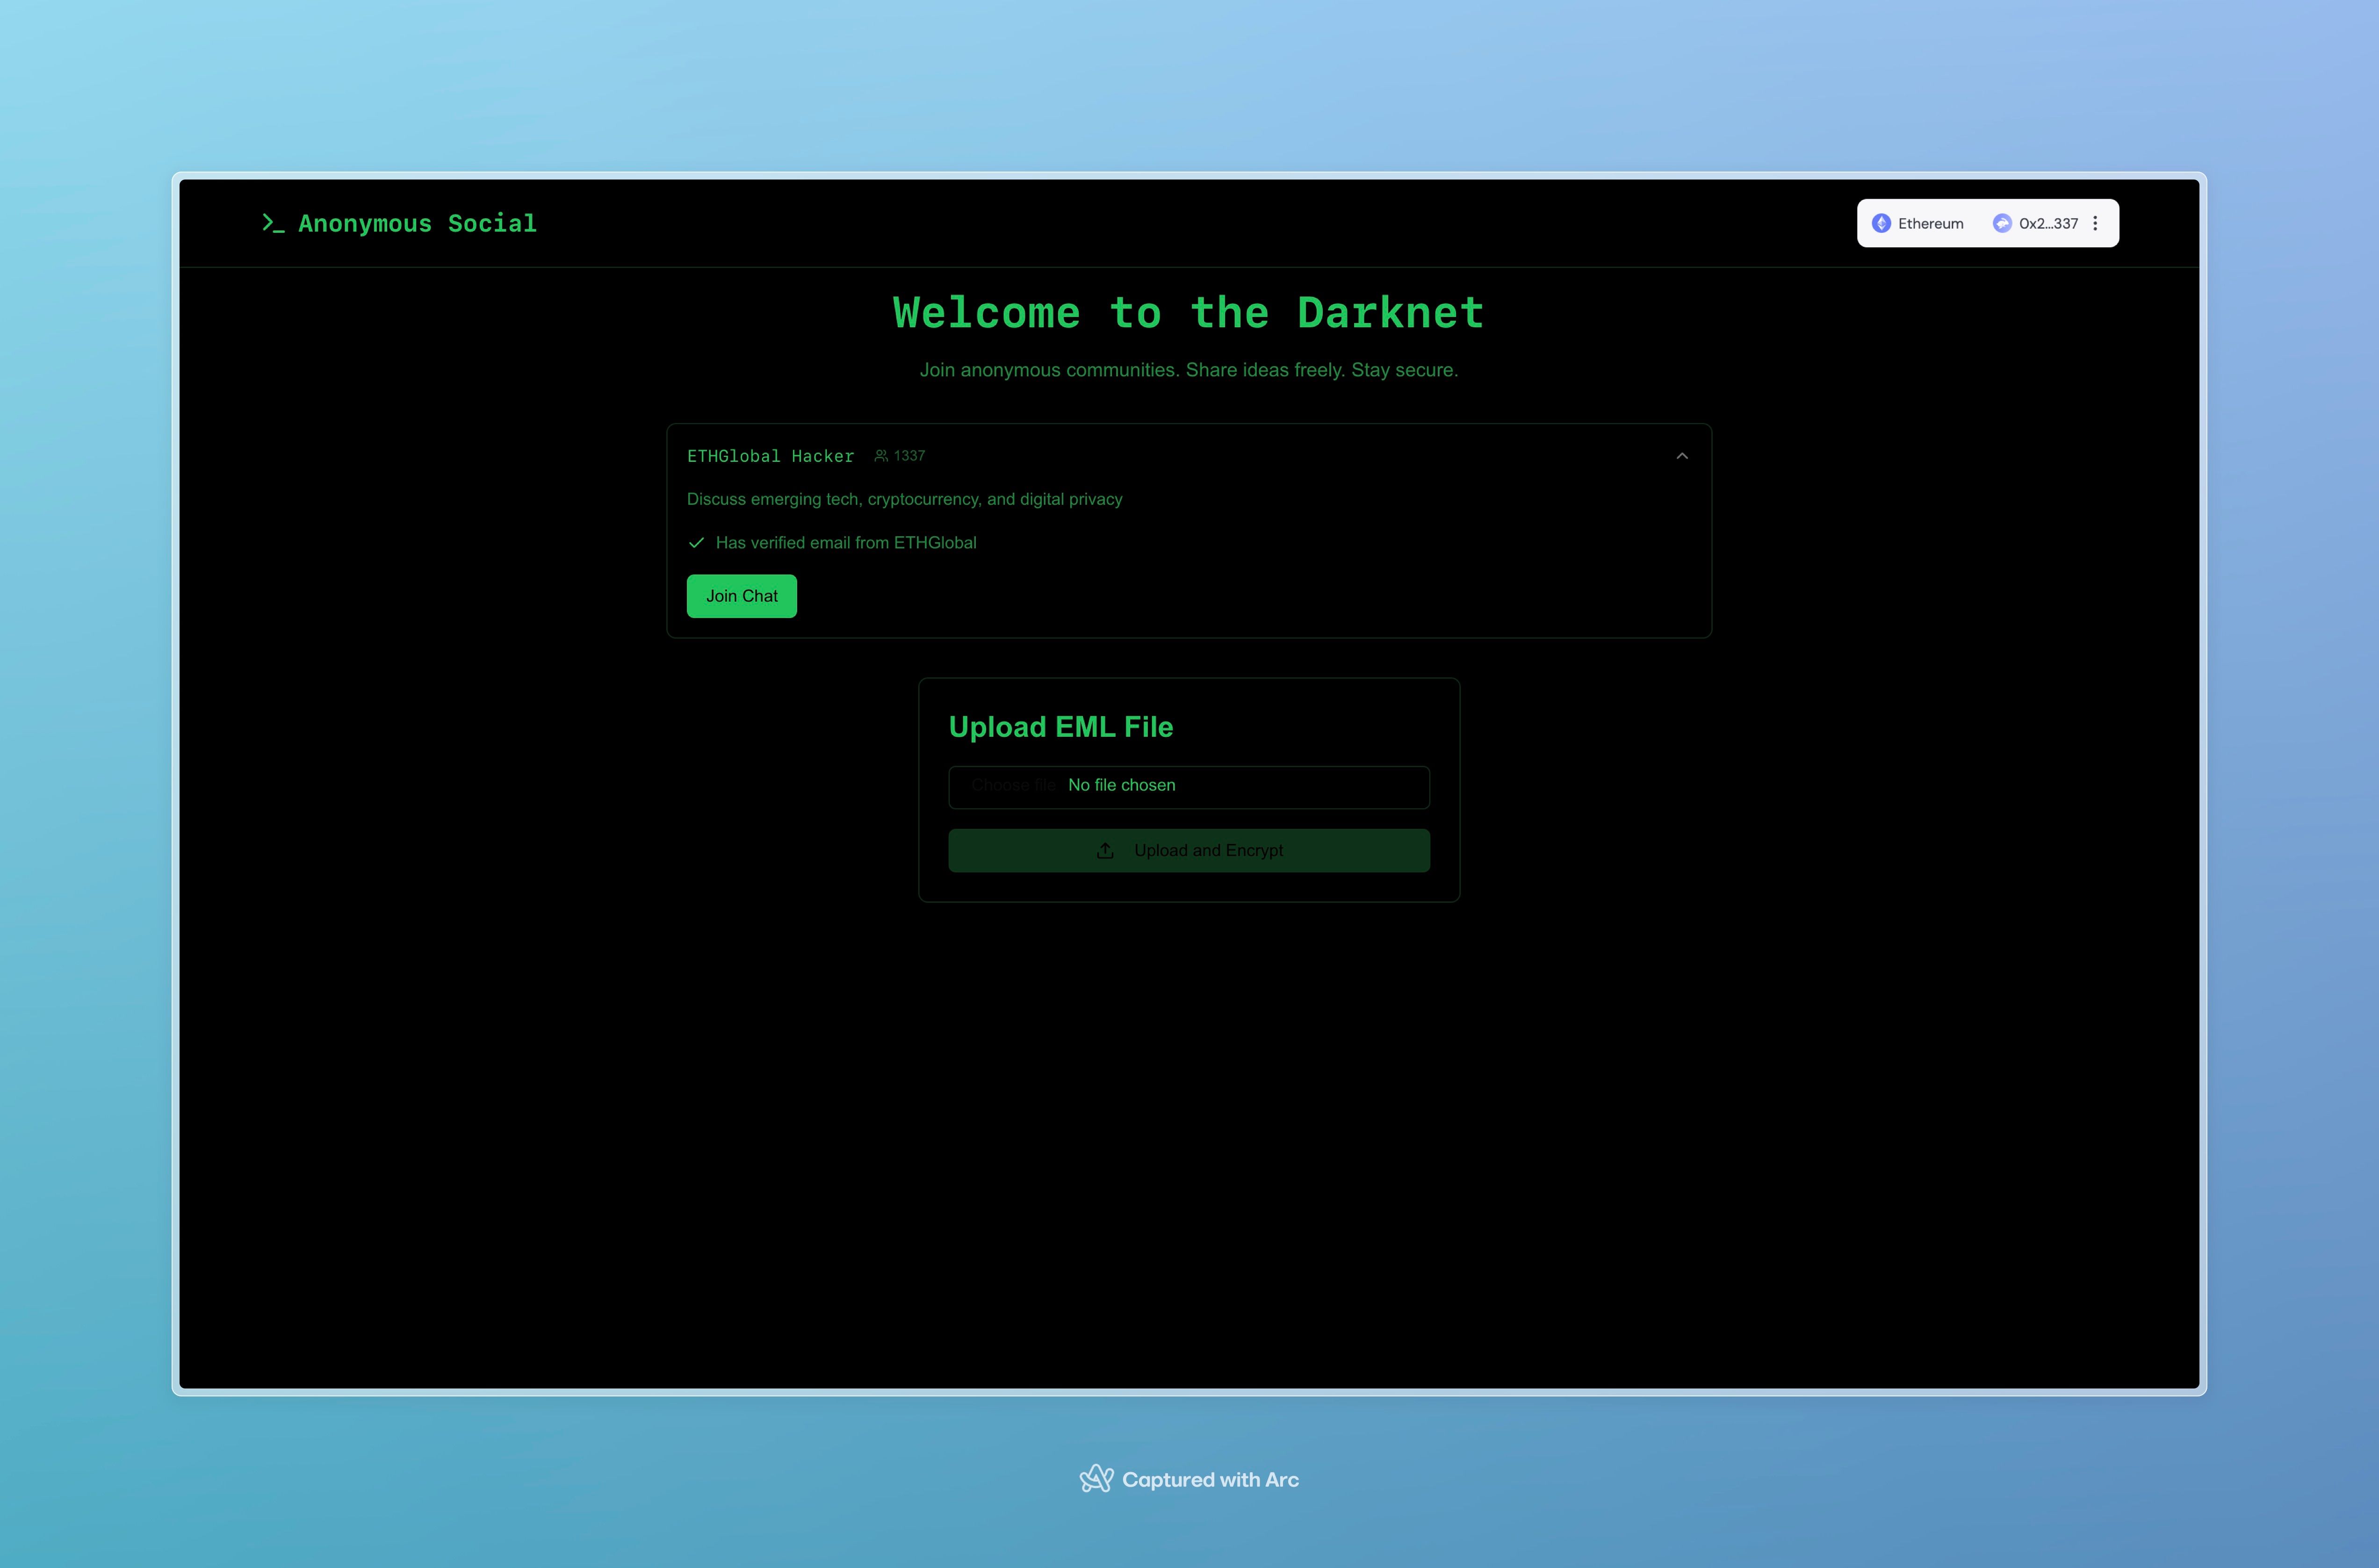Click the terminal prompt logo icon

pos(273,223)
